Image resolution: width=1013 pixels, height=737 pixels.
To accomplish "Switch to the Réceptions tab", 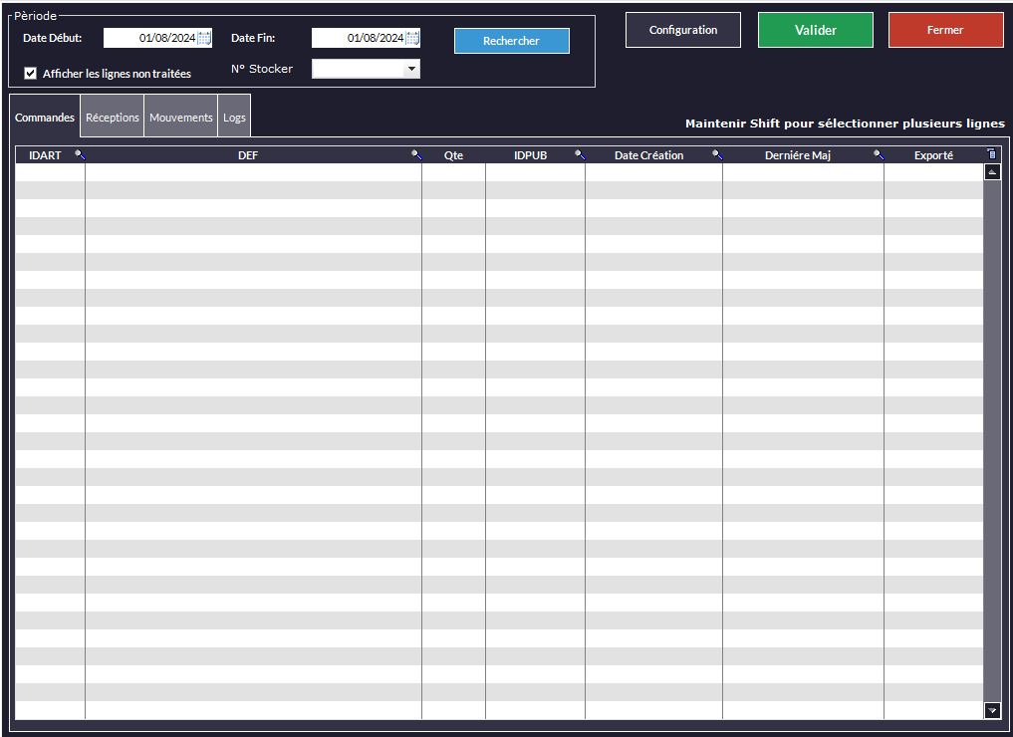I will (113, 118).
